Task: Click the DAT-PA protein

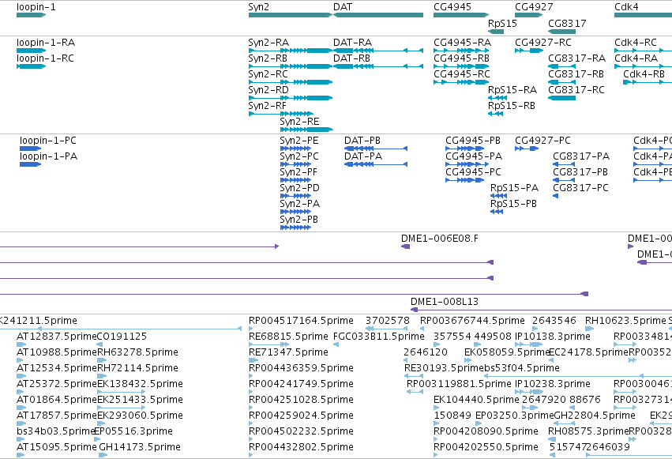Action: 376,164
